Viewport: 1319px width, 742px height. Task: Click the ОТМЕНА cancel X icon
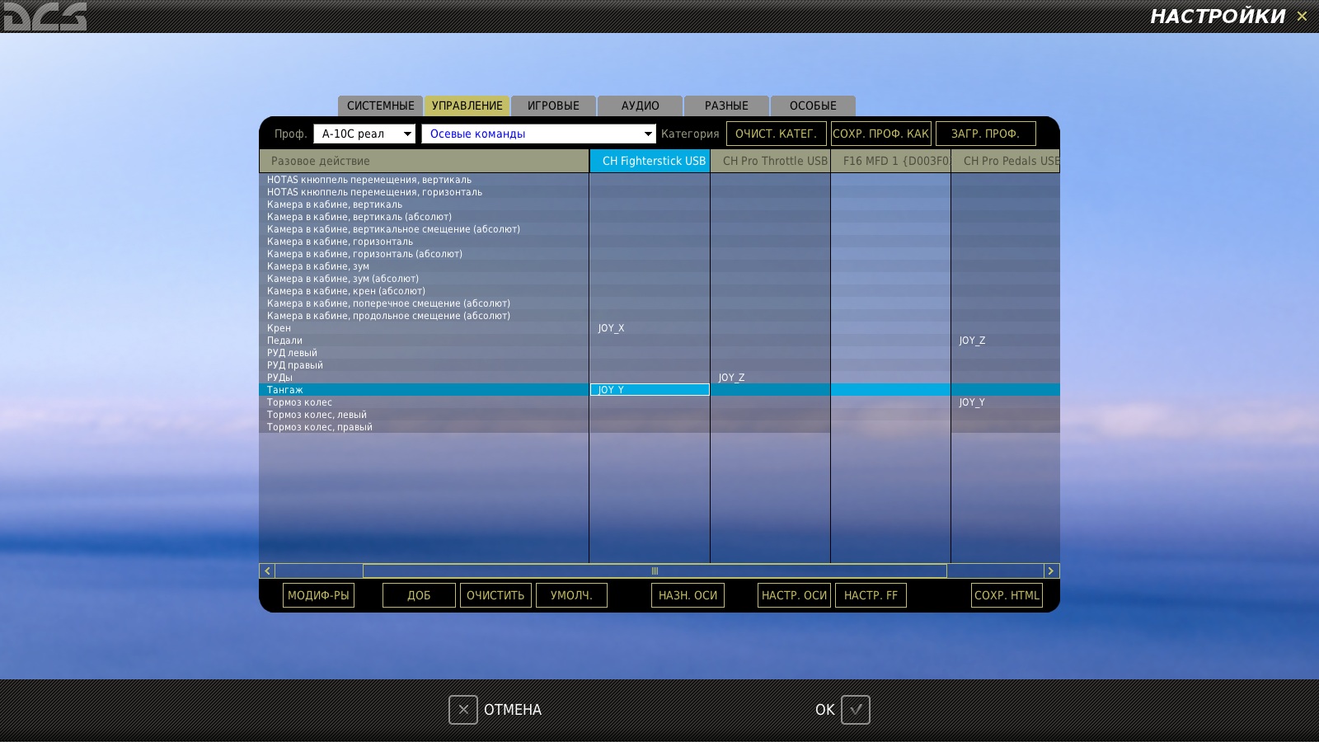click(x=463, y=710)
